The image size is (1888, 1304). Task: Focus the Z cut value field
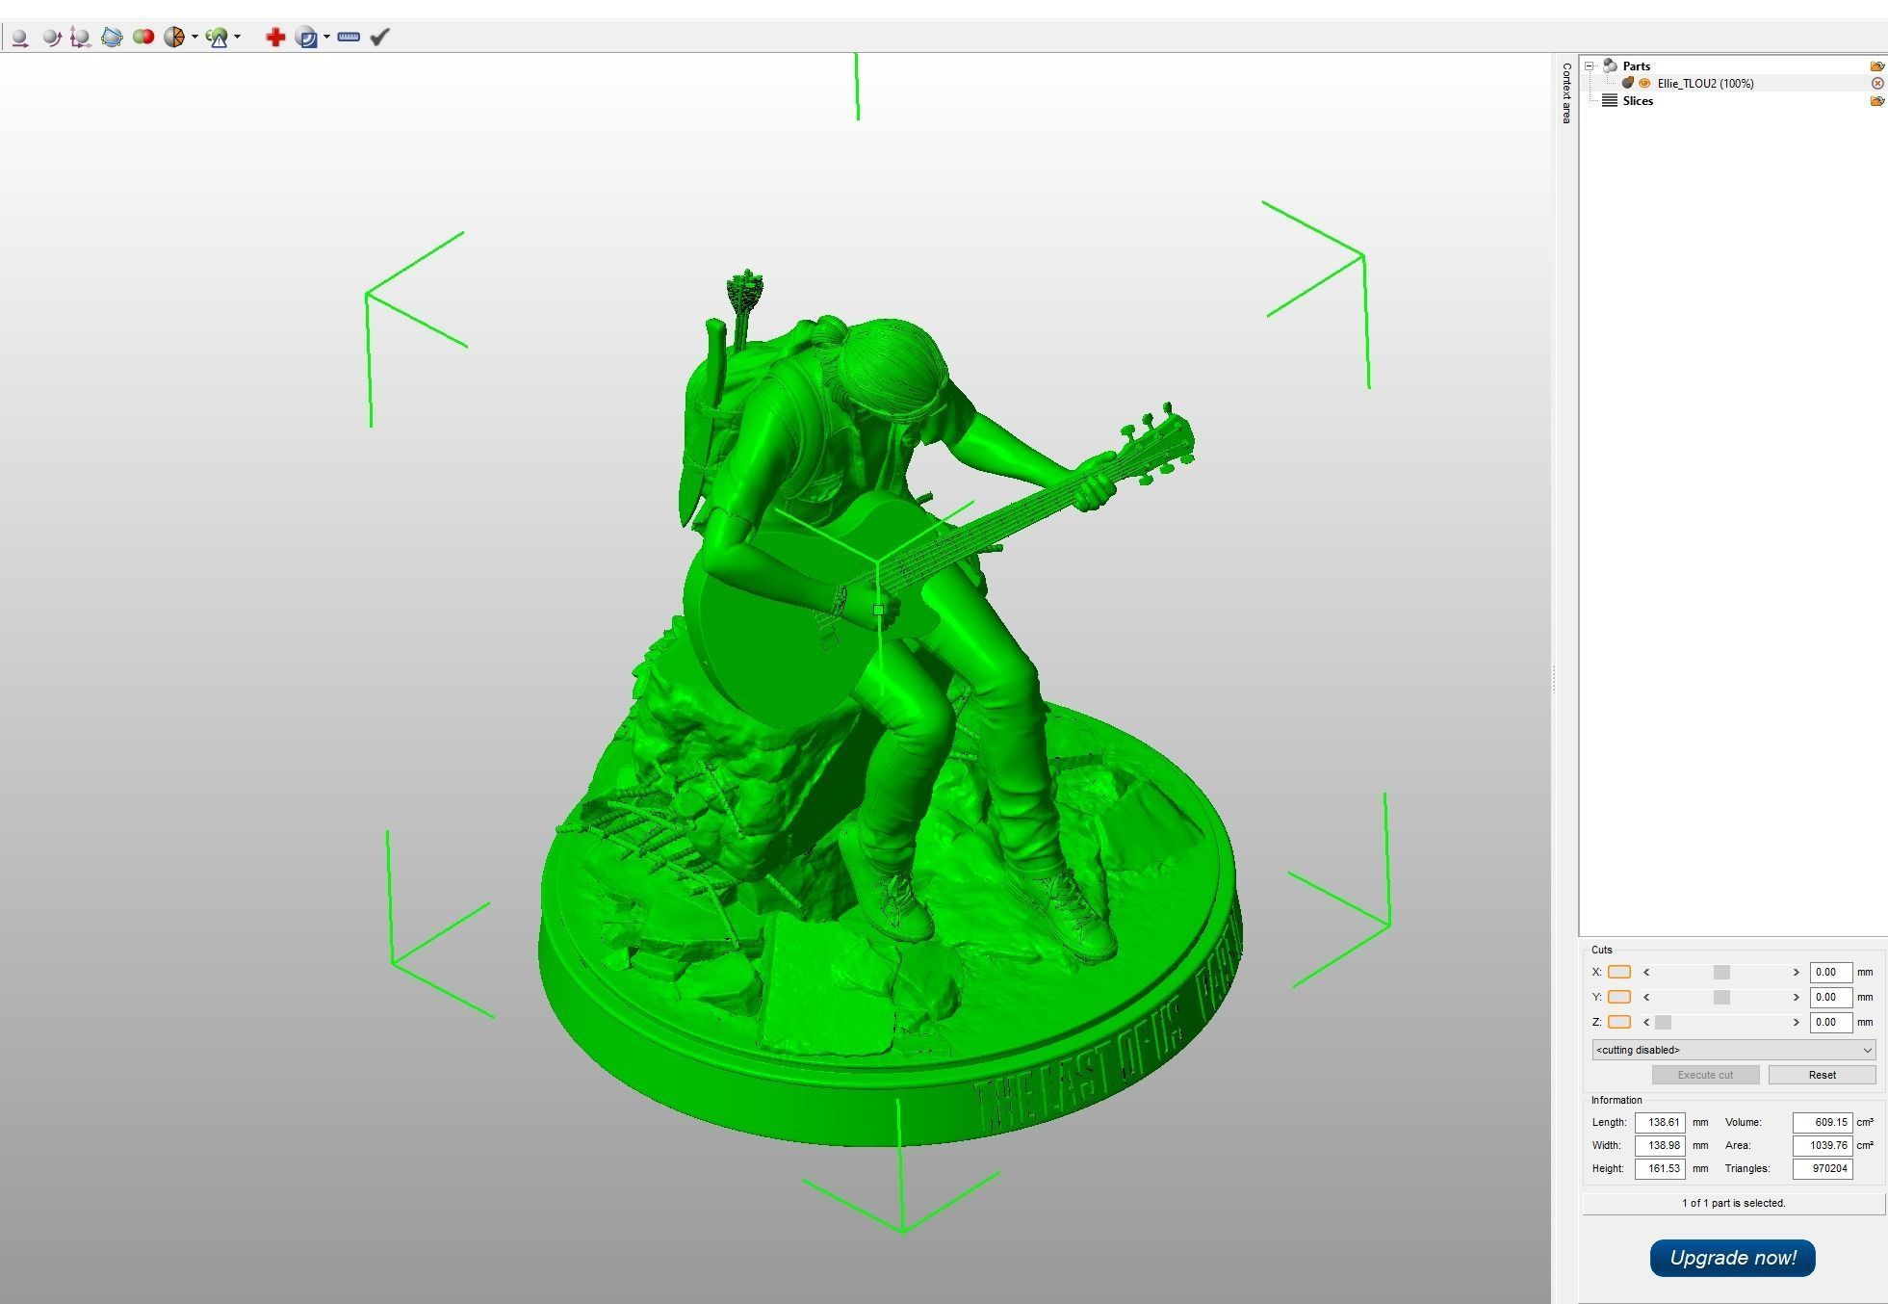click(x=1830, y=1022)
